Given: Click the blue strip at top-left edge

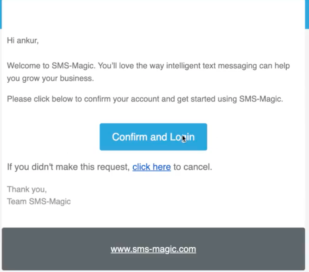Looking at the screenshot, I should click(1, 14).
